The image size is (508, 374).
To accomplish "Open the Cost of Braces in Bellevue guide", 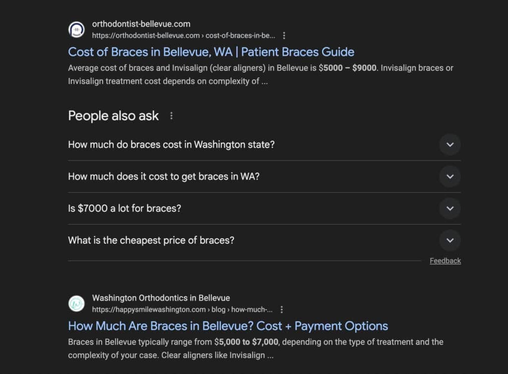I will click(211, 52).
